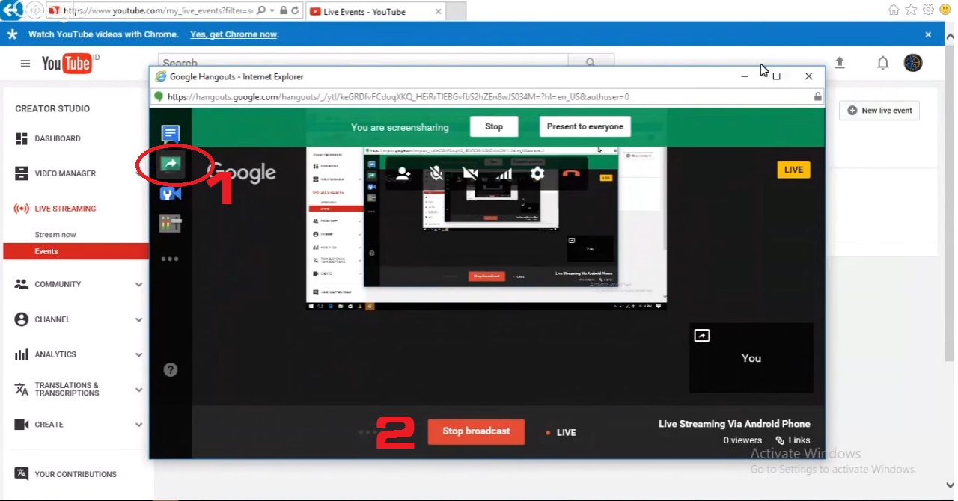Click the Stop broadcast button

click(476, 431)
